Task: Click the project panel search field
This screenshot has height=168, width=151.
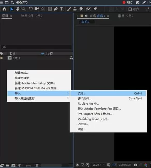Action: 36,47
